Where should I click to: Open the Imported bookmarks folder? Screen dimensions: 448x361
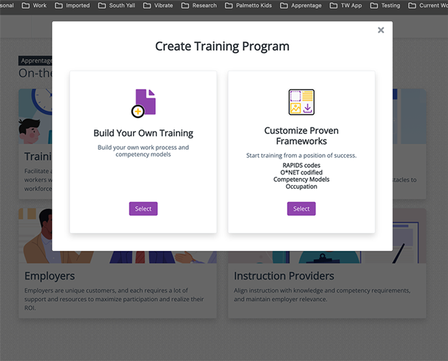[x=72, y=5]
